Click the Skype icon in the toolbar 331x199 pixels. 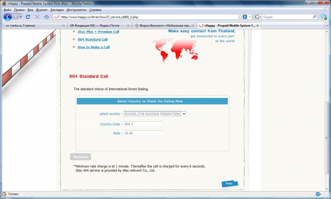pyautogui.click(x=323, y=17)
